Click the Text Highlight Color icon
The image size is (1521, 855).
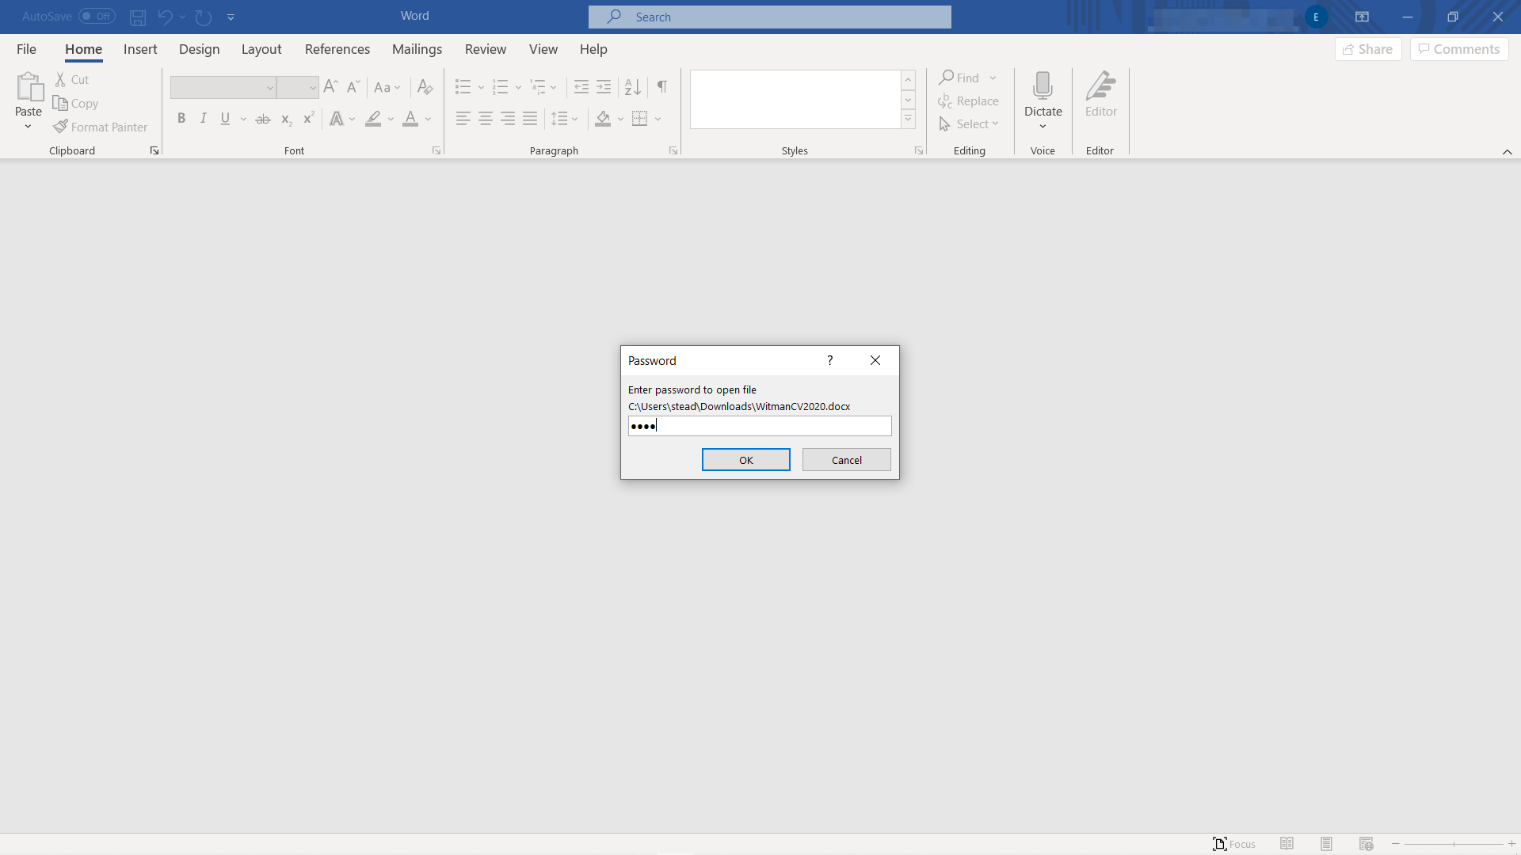tap(373, 118)
